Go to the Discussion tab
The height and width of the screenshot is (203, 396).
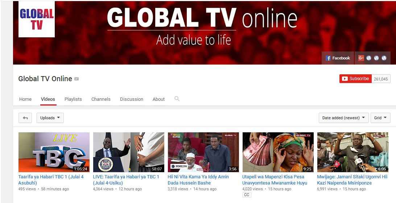pos(132,99)
